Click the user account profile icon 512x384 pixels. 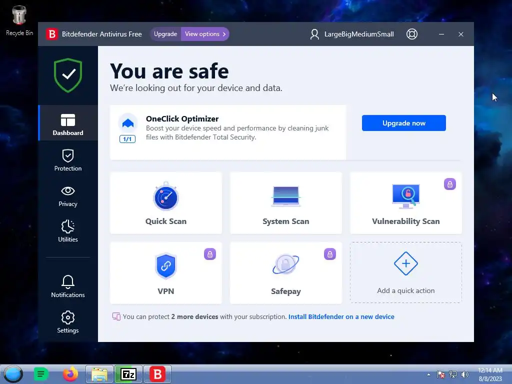[314, 34]
